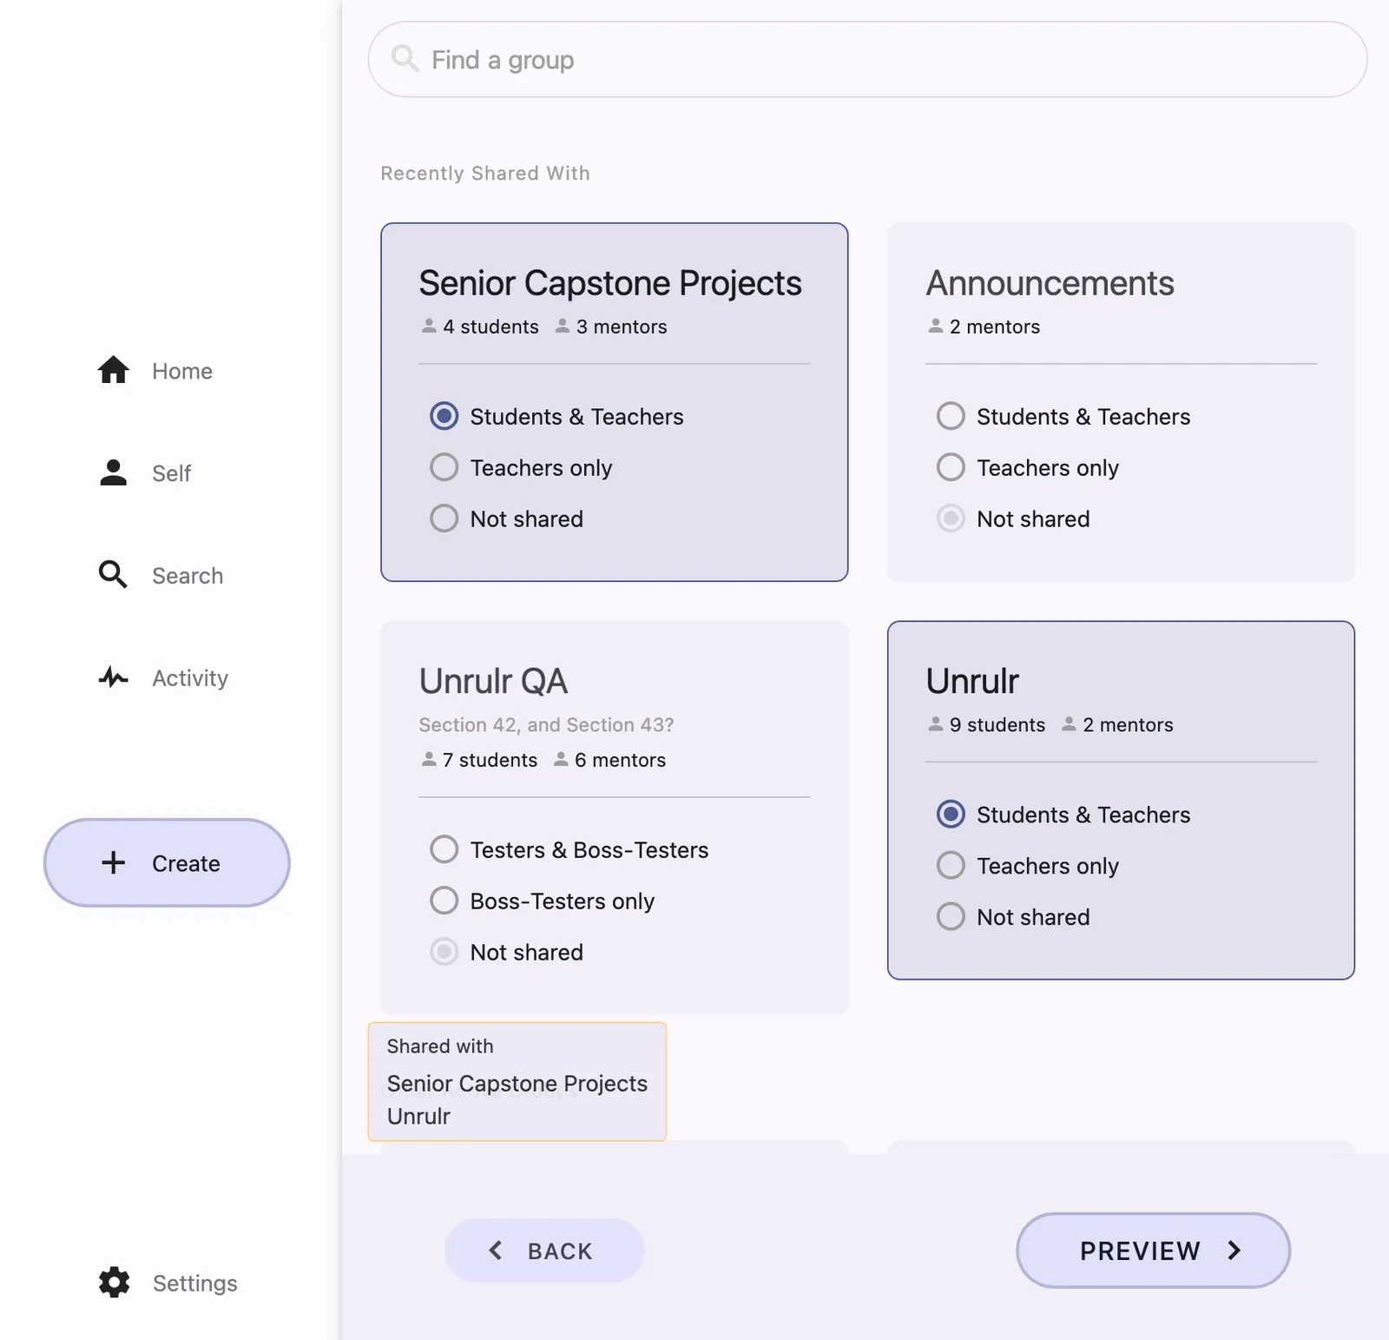This screenshot has width=1389, height=1340.
Task: Select Students & Teachers for Announcements
Action: [951, 416]
